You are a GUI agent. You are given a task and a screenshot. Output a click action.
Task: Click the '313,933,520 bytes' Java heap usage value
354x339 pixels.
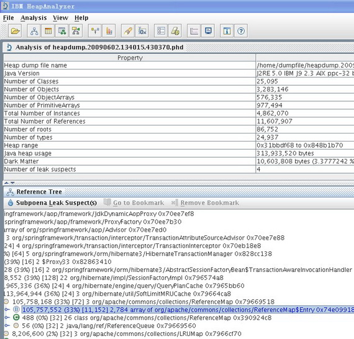(285, 153)
